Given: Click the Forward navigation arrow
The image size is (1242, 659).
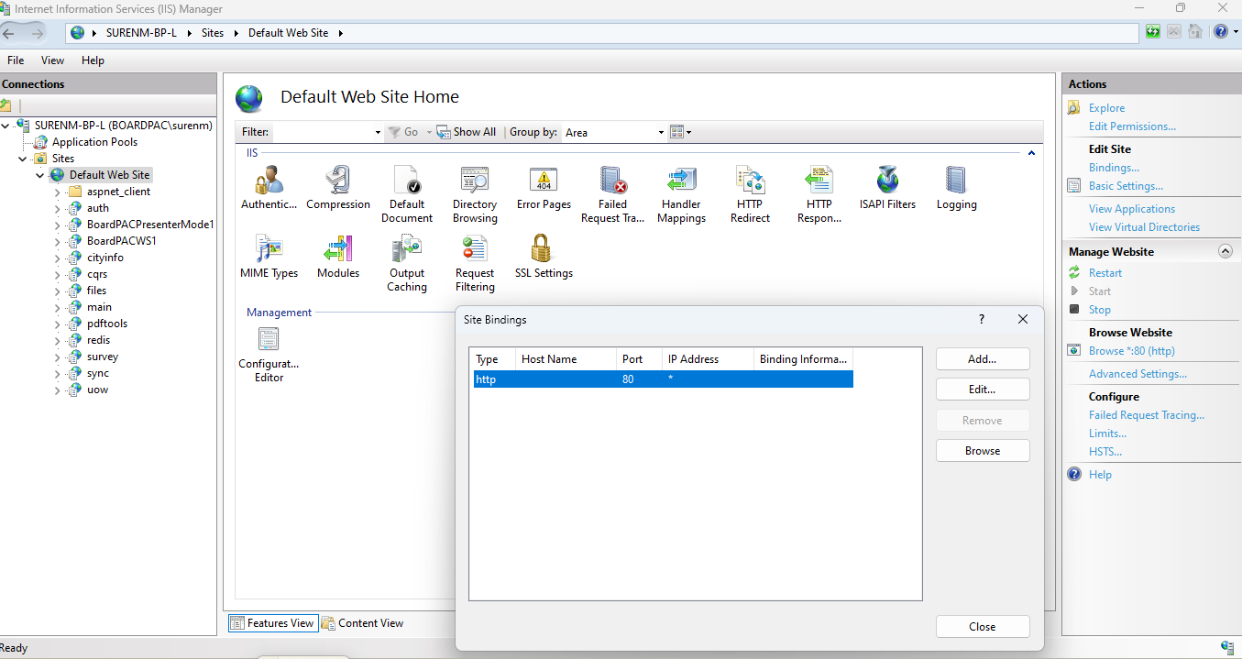Looking at the screenshot, I should tap(37, 33).
